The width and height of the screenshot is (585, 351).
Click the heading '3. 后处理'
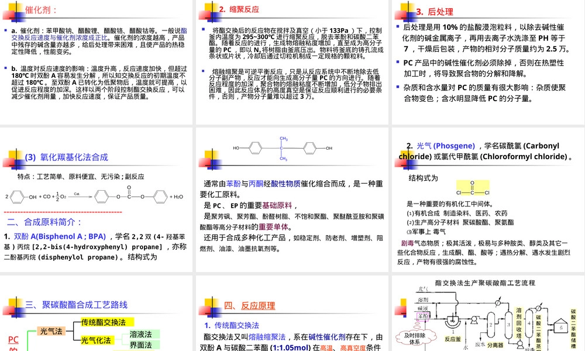[435, 12]
